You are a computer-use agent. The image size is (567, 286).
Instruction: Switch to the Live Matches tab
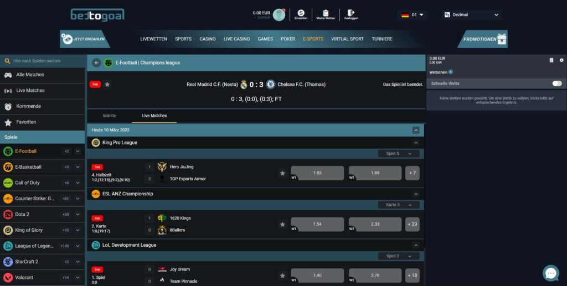pyautogui.click(x=154, y=116)
